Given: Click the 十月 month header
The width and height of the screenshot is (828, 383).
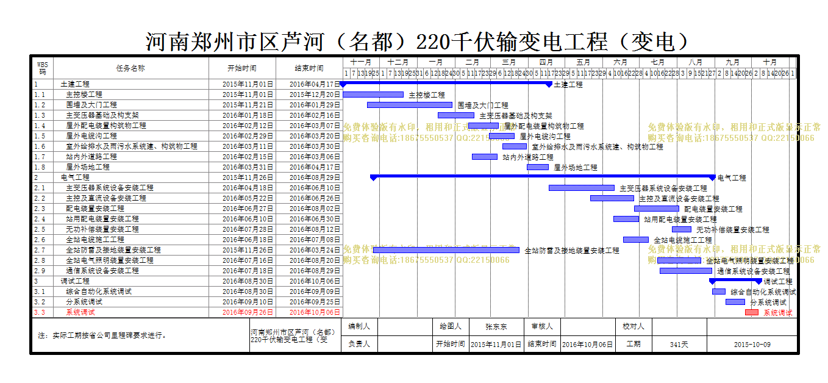Looking at the screenshot, I should click(x=770, y=62).
